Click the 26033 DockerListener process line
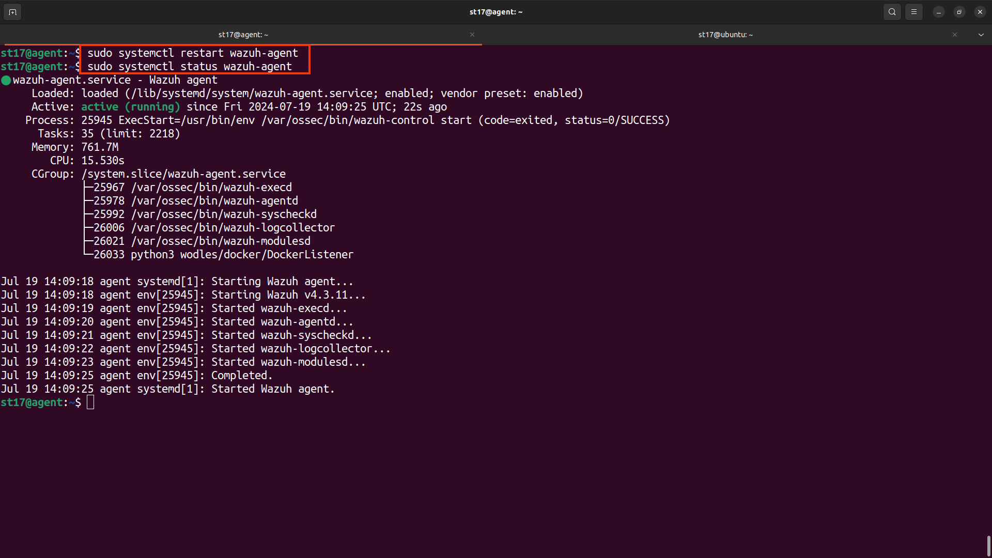The image size is (992, 558). [x=224, y=255]
